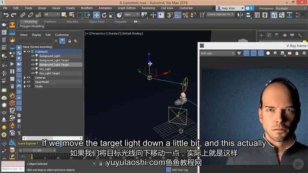Click the clear image icon in V-Ray frame buffer
Screen dimensions: 308x173
(297, 53)
